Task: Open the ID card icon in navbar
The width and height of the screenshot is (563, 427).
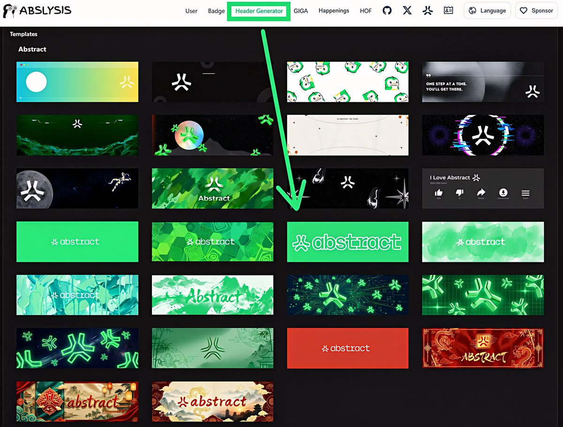Action: tap(449, 10)
